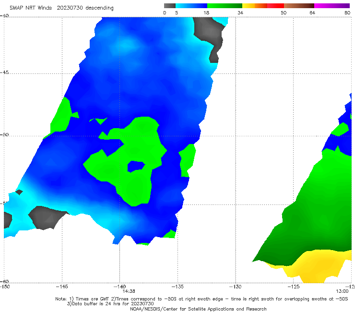Viewport: 355px width, 312px height.
Task: Click the 'SMAP NRT Winds' title text
Action: pos(31,8)
